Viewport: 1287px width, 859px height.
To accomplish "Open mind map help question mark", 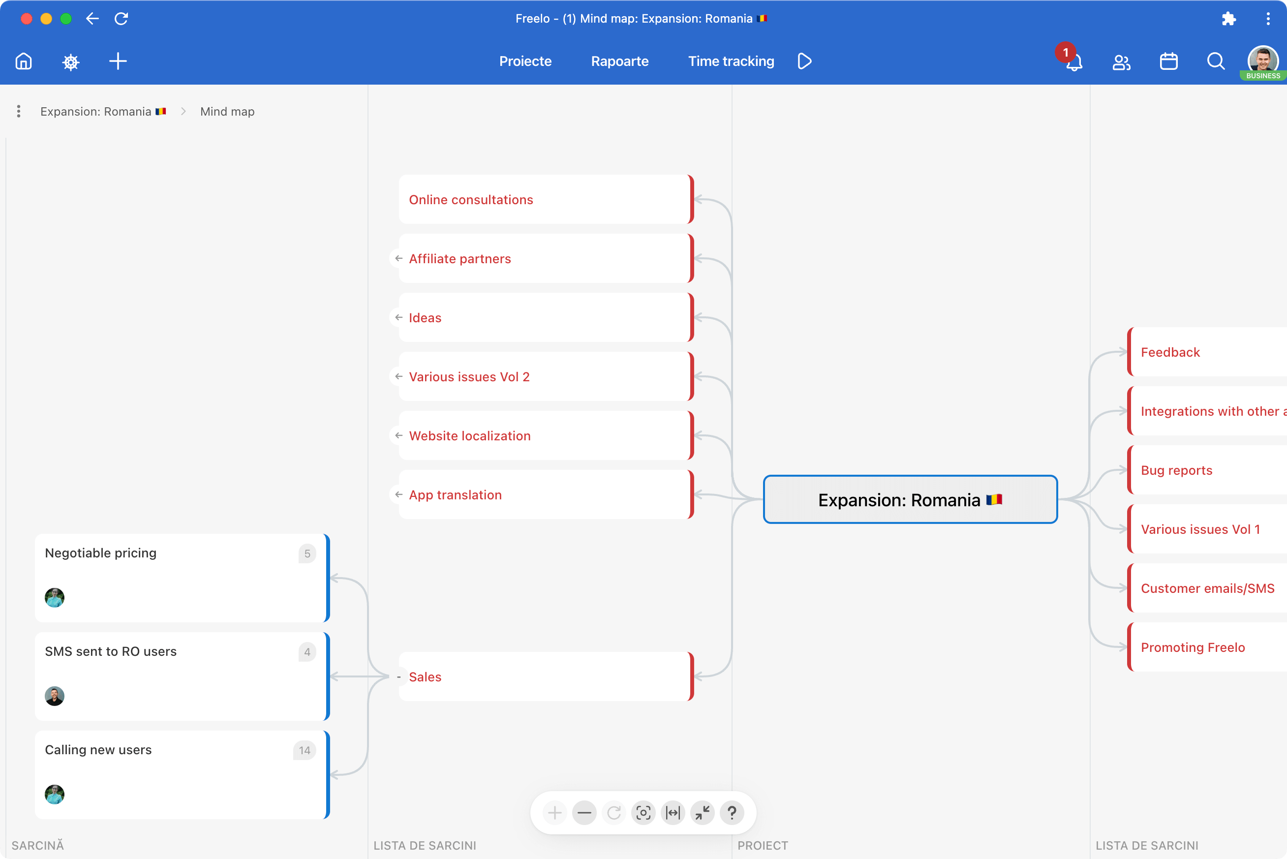I will pyautogui.click(x=732, y=812).
